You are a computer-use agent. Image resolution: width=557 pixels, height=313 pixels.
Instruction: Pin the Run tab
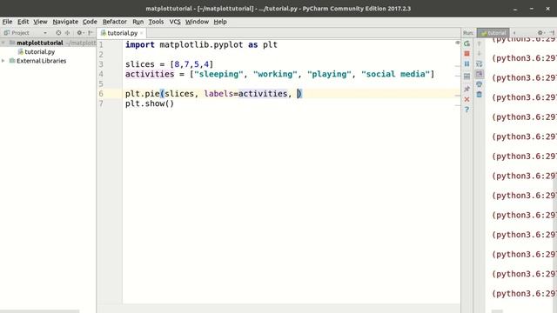[466, 89]
